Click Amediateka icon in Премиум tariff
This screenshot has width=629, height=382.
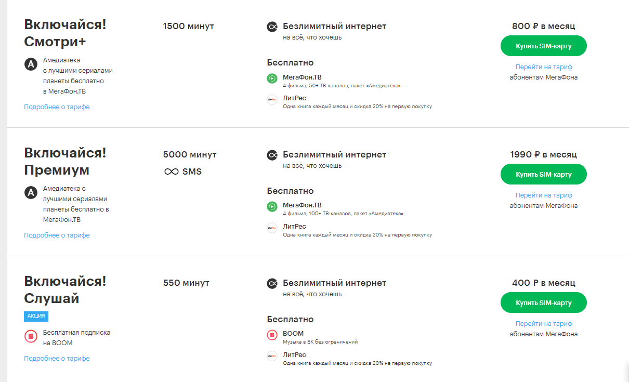31,193
